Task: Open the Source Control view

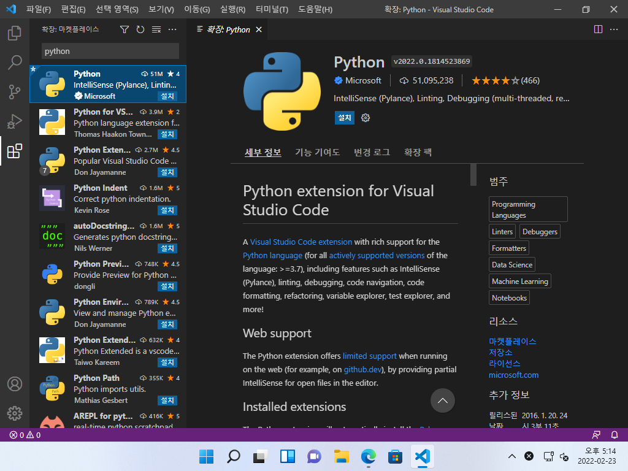Action: tap(15, 92)
